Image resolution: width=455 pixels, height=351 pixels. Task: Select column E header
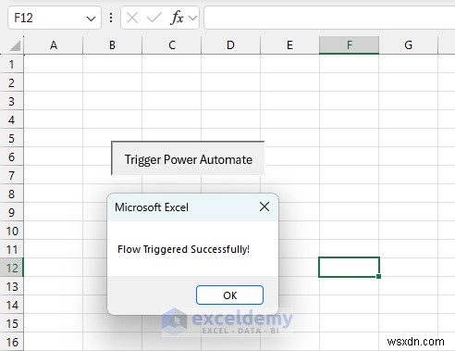point(289,45)
